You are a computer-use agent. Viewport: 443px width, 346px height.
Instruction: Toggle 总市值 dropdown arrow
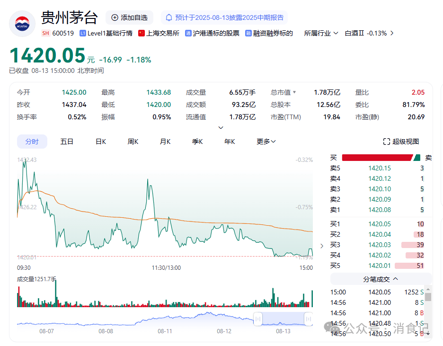coord(294,92)
